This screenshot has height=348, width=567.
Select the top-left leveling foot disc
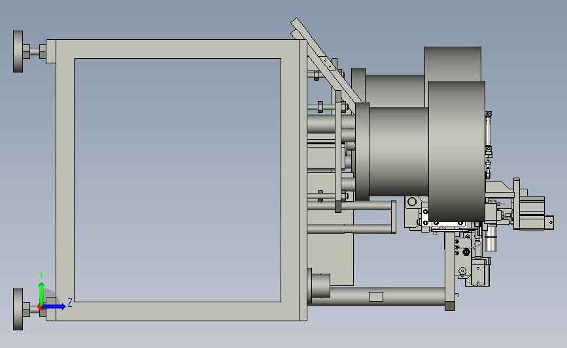coord(18,52)
